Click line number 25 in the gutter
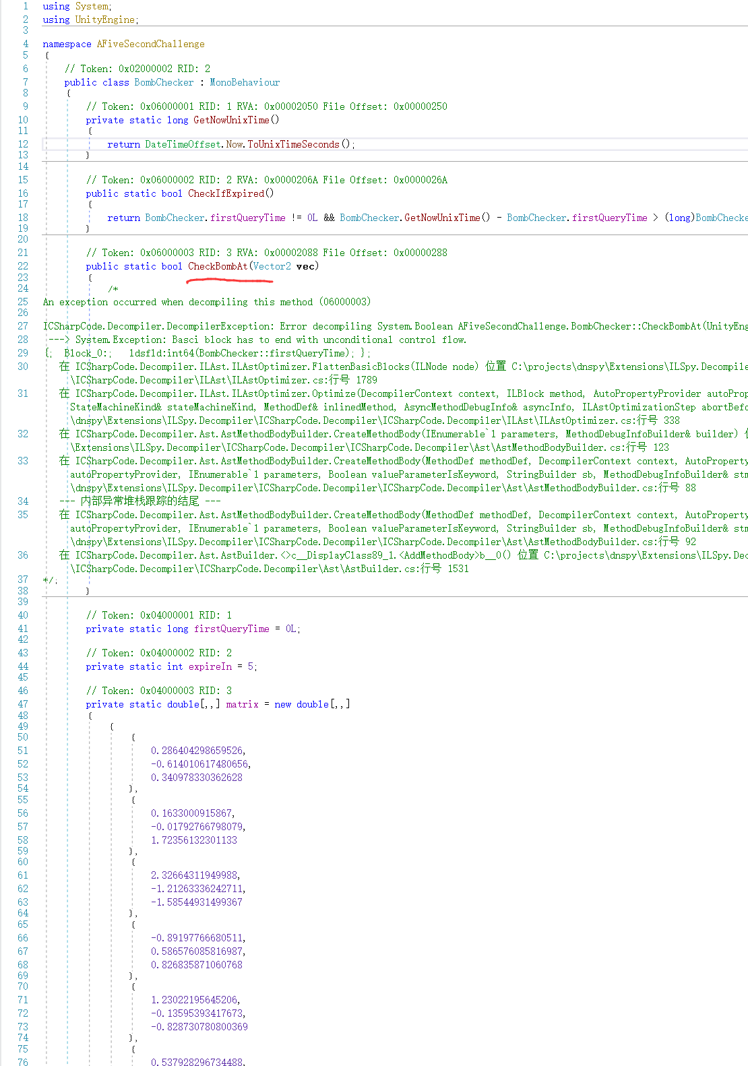748x1066 pixels. (23, 302)
